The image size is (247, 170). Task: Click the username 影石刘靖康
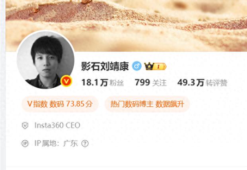(x=105, y=66)
